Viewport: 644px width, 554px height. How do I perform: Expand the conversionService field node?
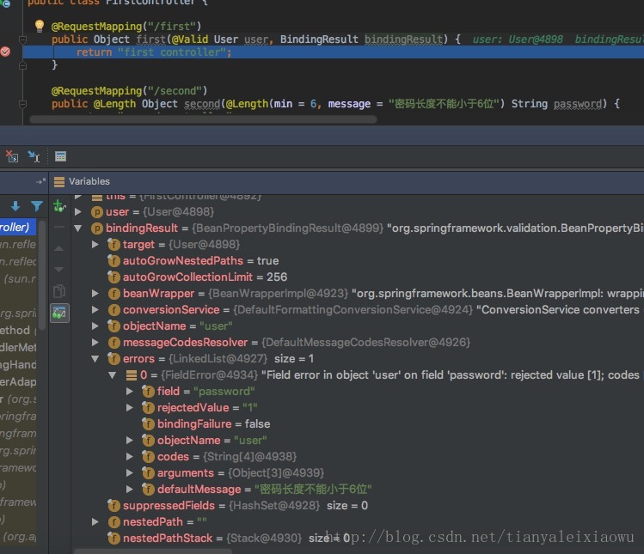pos(95,310)
